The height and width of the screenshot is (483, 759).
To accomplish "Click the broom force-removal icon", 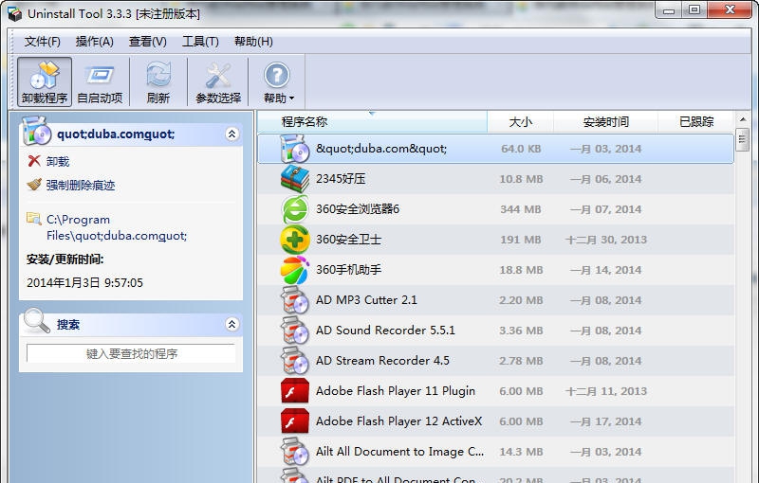I will [x=34, y=185].
